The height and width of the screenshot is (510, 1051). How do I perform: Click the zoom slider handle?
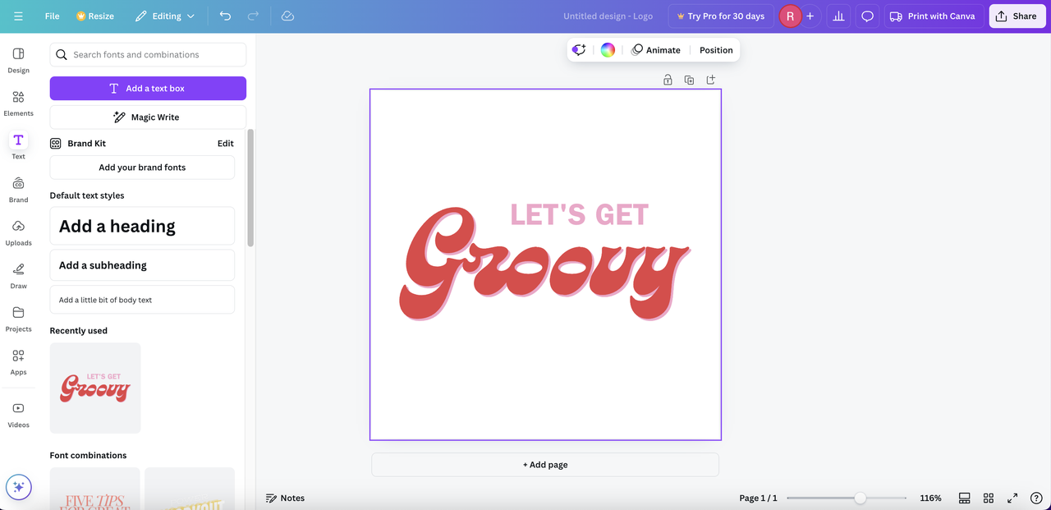(860, 498)
